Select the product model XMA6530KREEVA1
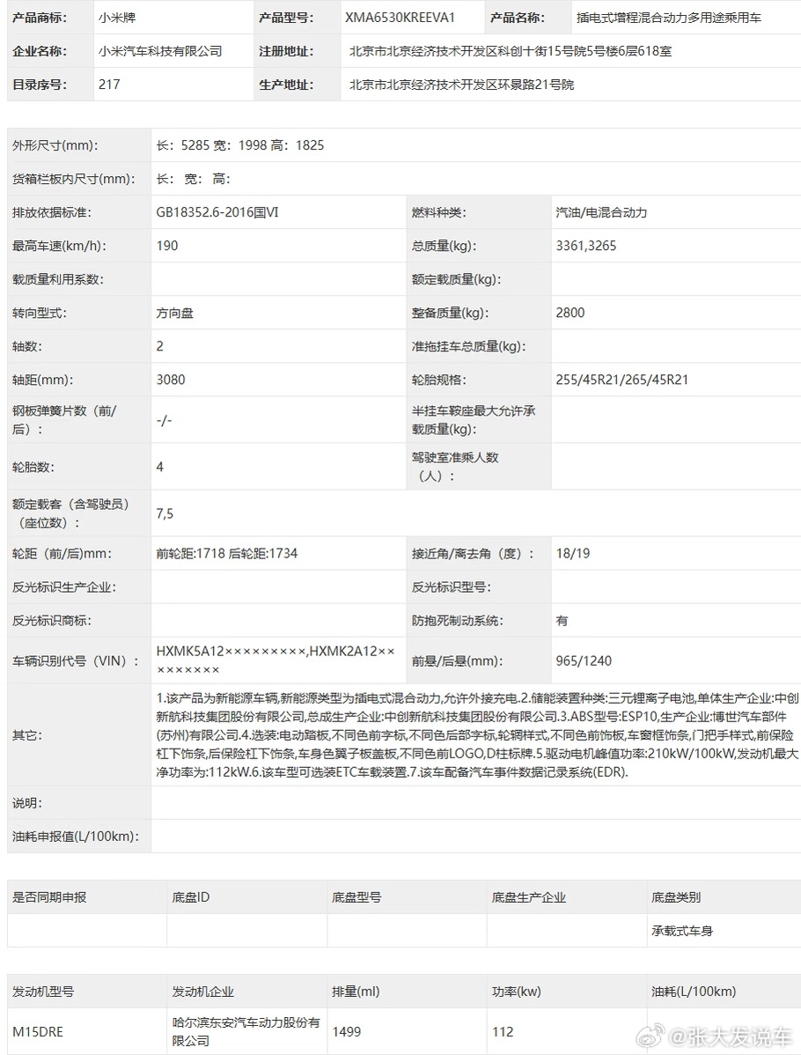Screen dimensions: 801x1055 tap(400, 18)
